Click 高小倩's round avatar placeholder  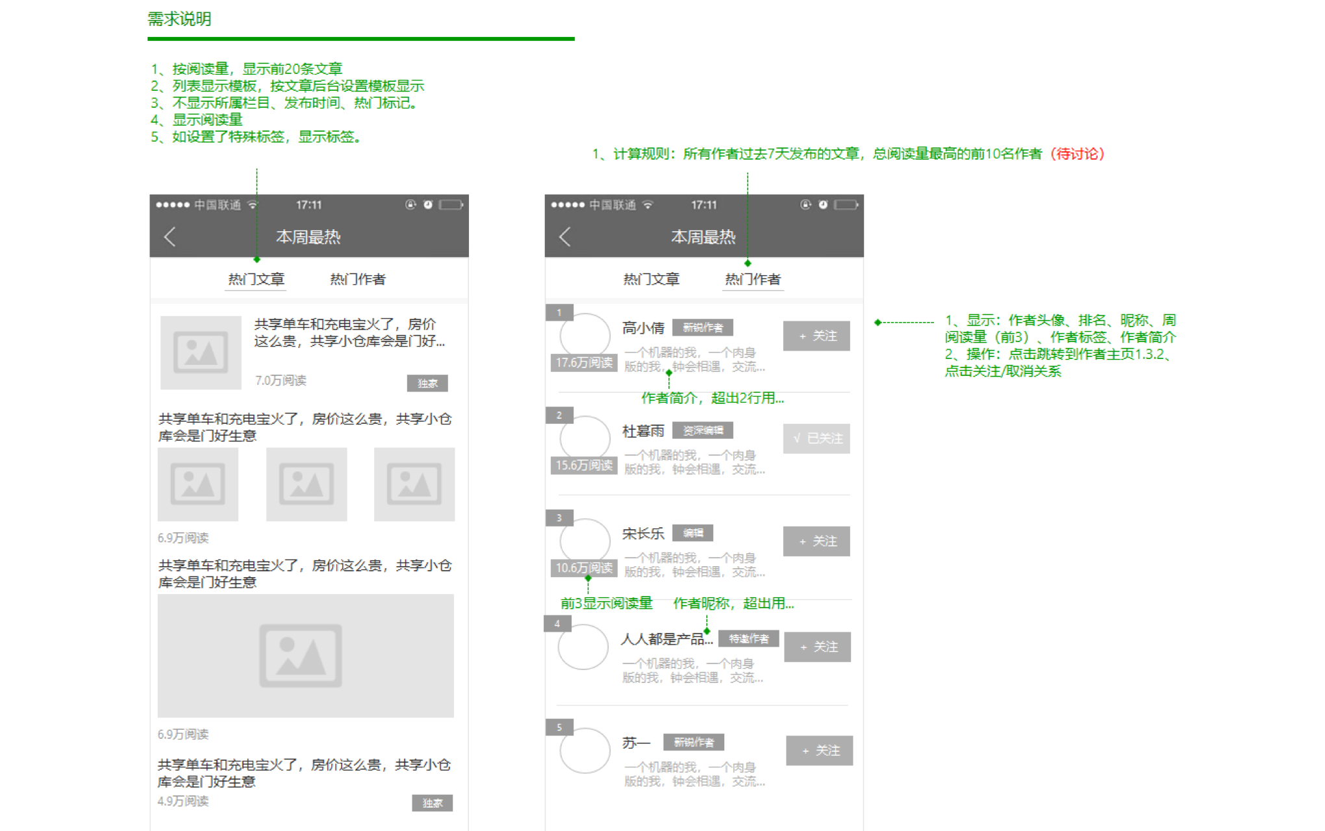coord(585,336)
